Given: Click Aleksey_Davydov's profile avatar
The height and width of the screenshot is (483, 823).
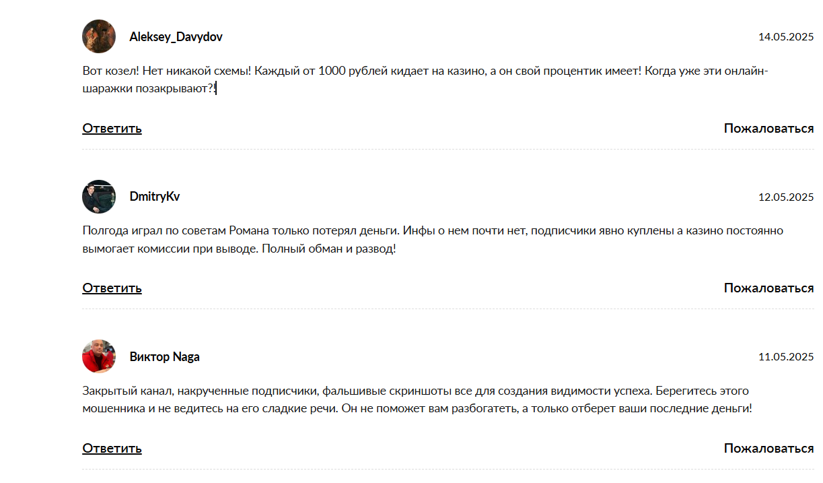Looking at the screenshot, I should tap(99, 36).
